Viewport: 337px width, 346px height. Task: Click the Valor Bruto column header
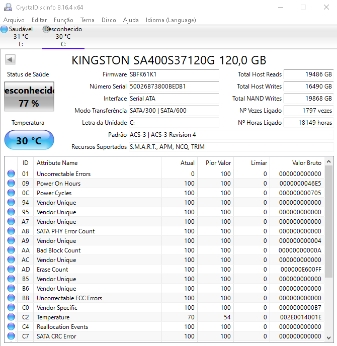[297, 163]
